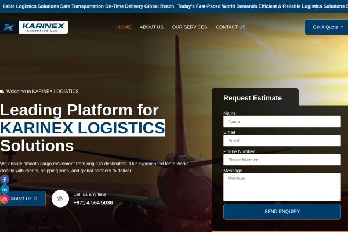The height and width of the screenshot is (232, 348).
Task: Open the Facebook social icon
Action: tap(5, 179)
